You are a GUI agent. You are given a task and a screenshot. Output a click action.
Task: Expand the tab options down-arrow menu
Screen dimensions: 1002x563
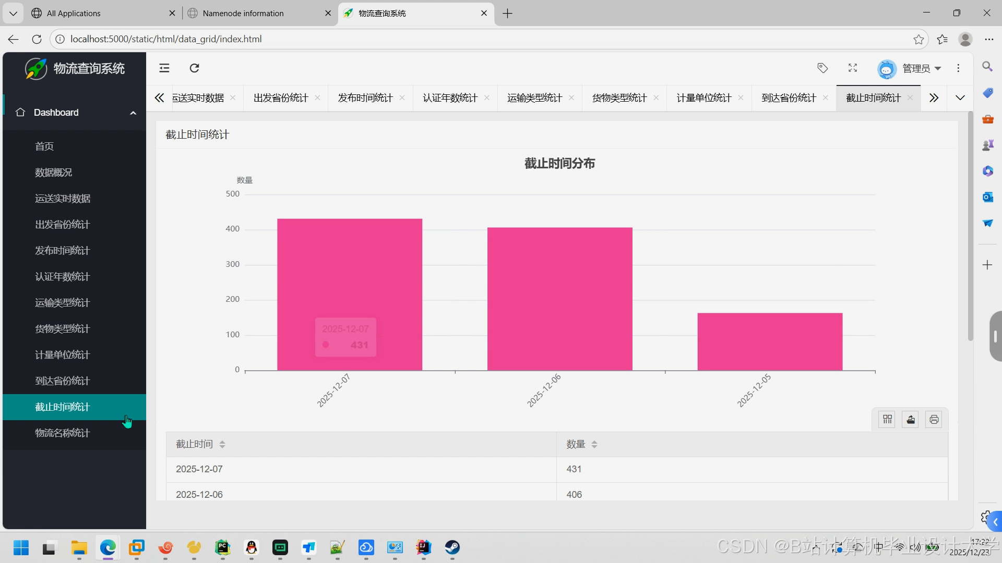[960, 98]
